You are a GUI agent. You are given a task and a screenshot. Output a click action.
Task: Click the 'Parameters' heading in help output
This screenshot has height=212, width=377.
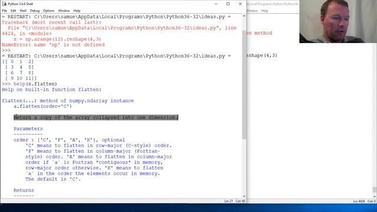(28, 128)
